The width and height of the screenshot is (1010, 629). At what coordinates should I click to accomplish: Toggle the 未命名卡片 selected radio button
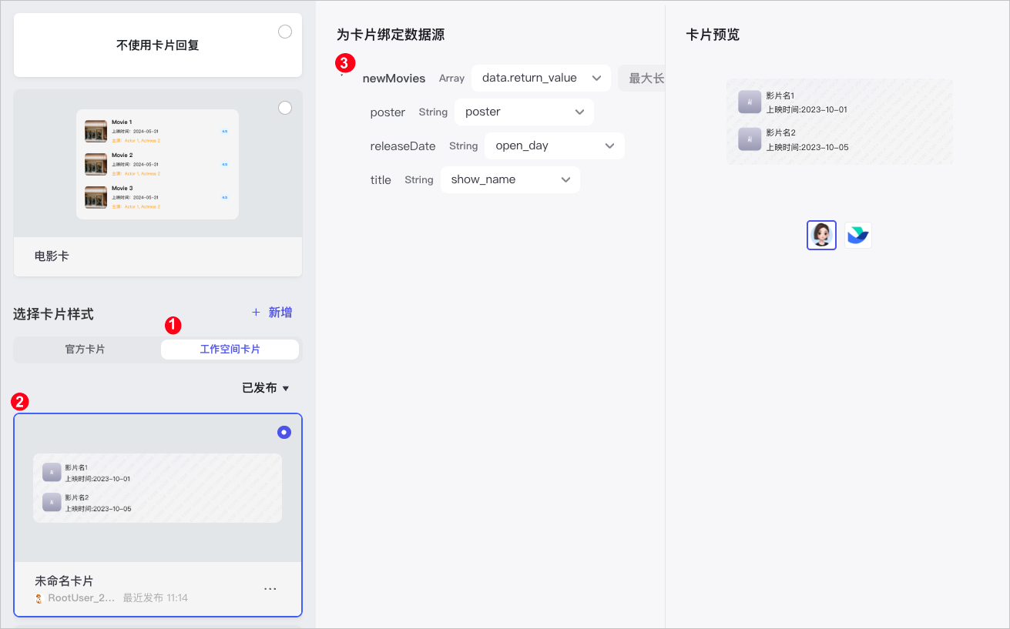coord(284,433)
